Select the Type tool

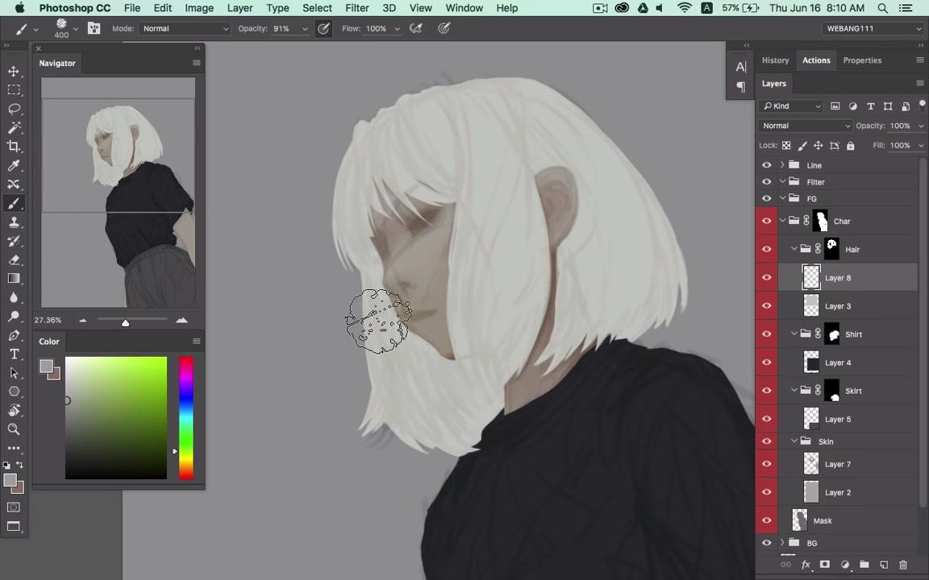(x=14, y=354)
